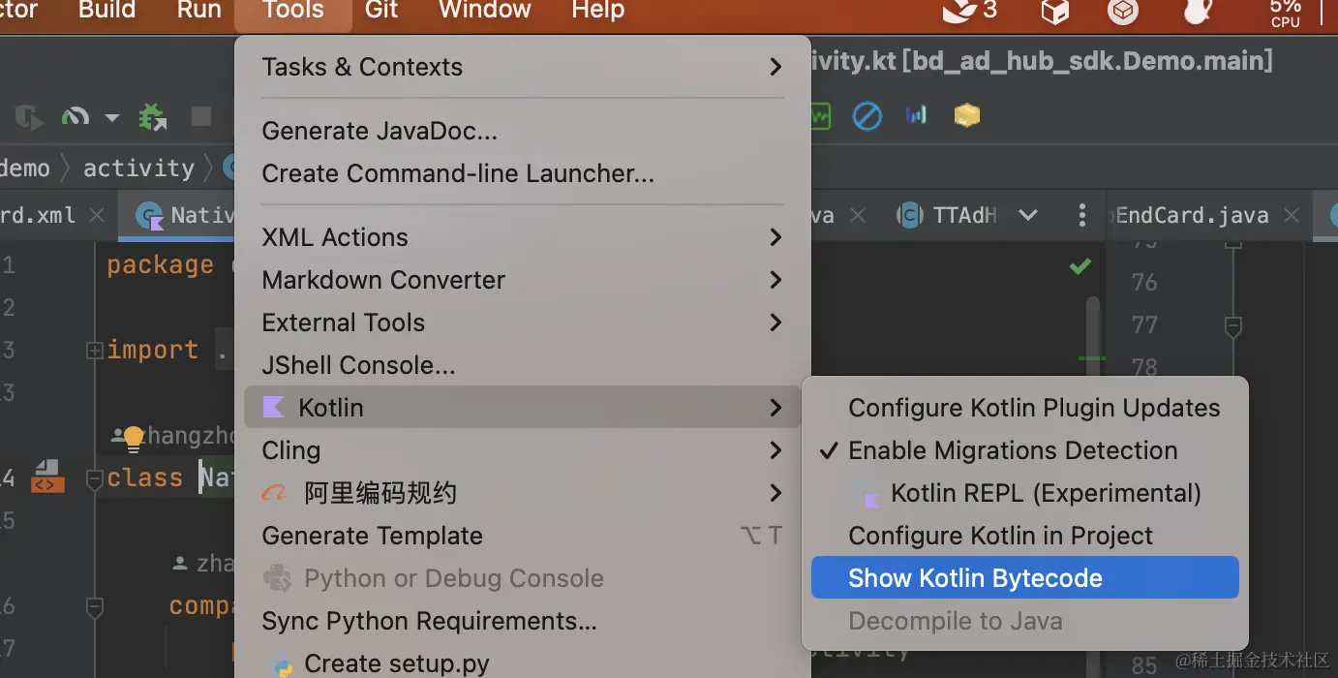Select Show Kotlin Bytecode in submenu
1338x678 pixels.
pos(1025,578)
